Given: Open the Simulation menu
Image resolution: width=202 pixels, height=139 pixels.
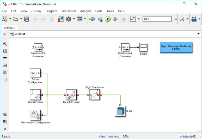Looking at the screenshot, I should pos(69,11).
